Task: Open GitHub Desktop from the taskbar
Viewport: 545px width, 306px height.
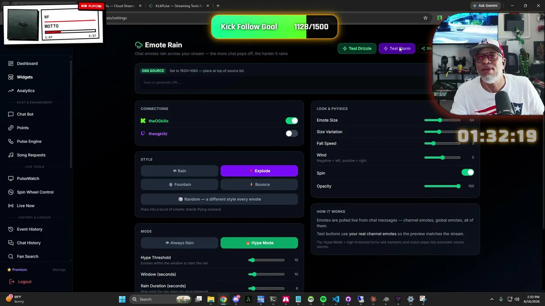Action: 348,299
